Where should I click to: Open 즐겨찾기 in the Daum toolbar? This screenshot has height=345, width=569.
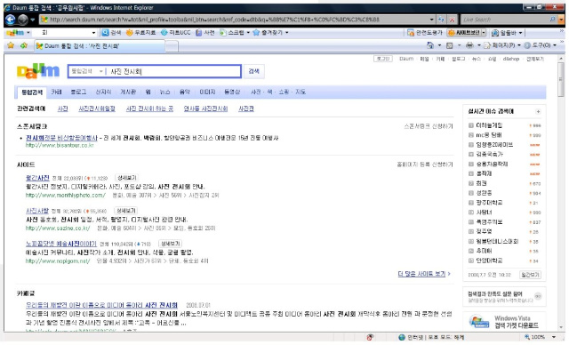[268, 33]
